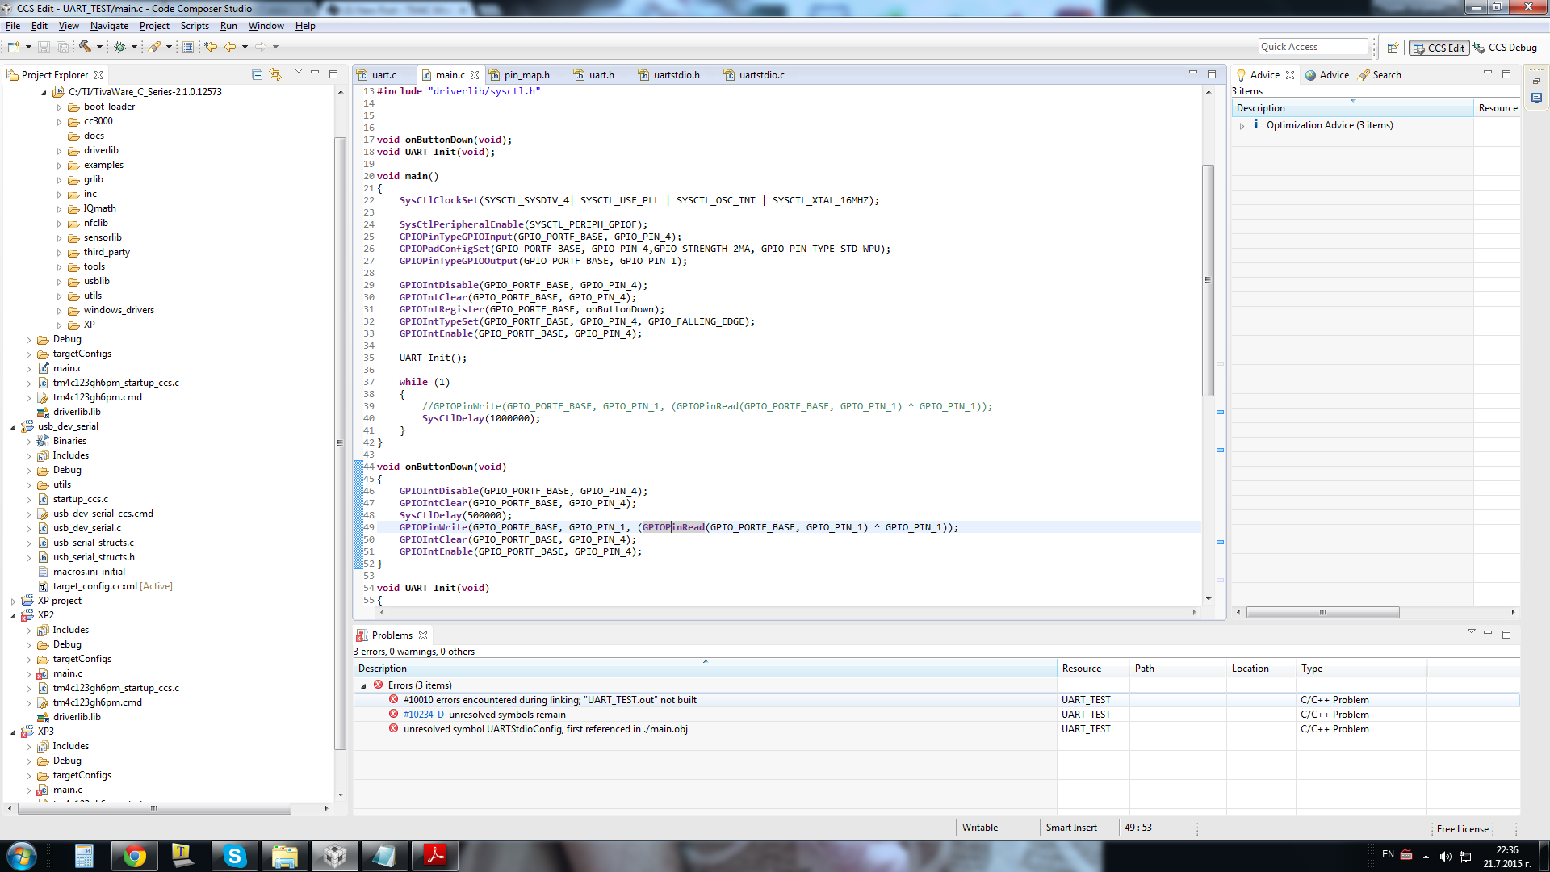
Task: Open the Project menu
Action: 154,26
